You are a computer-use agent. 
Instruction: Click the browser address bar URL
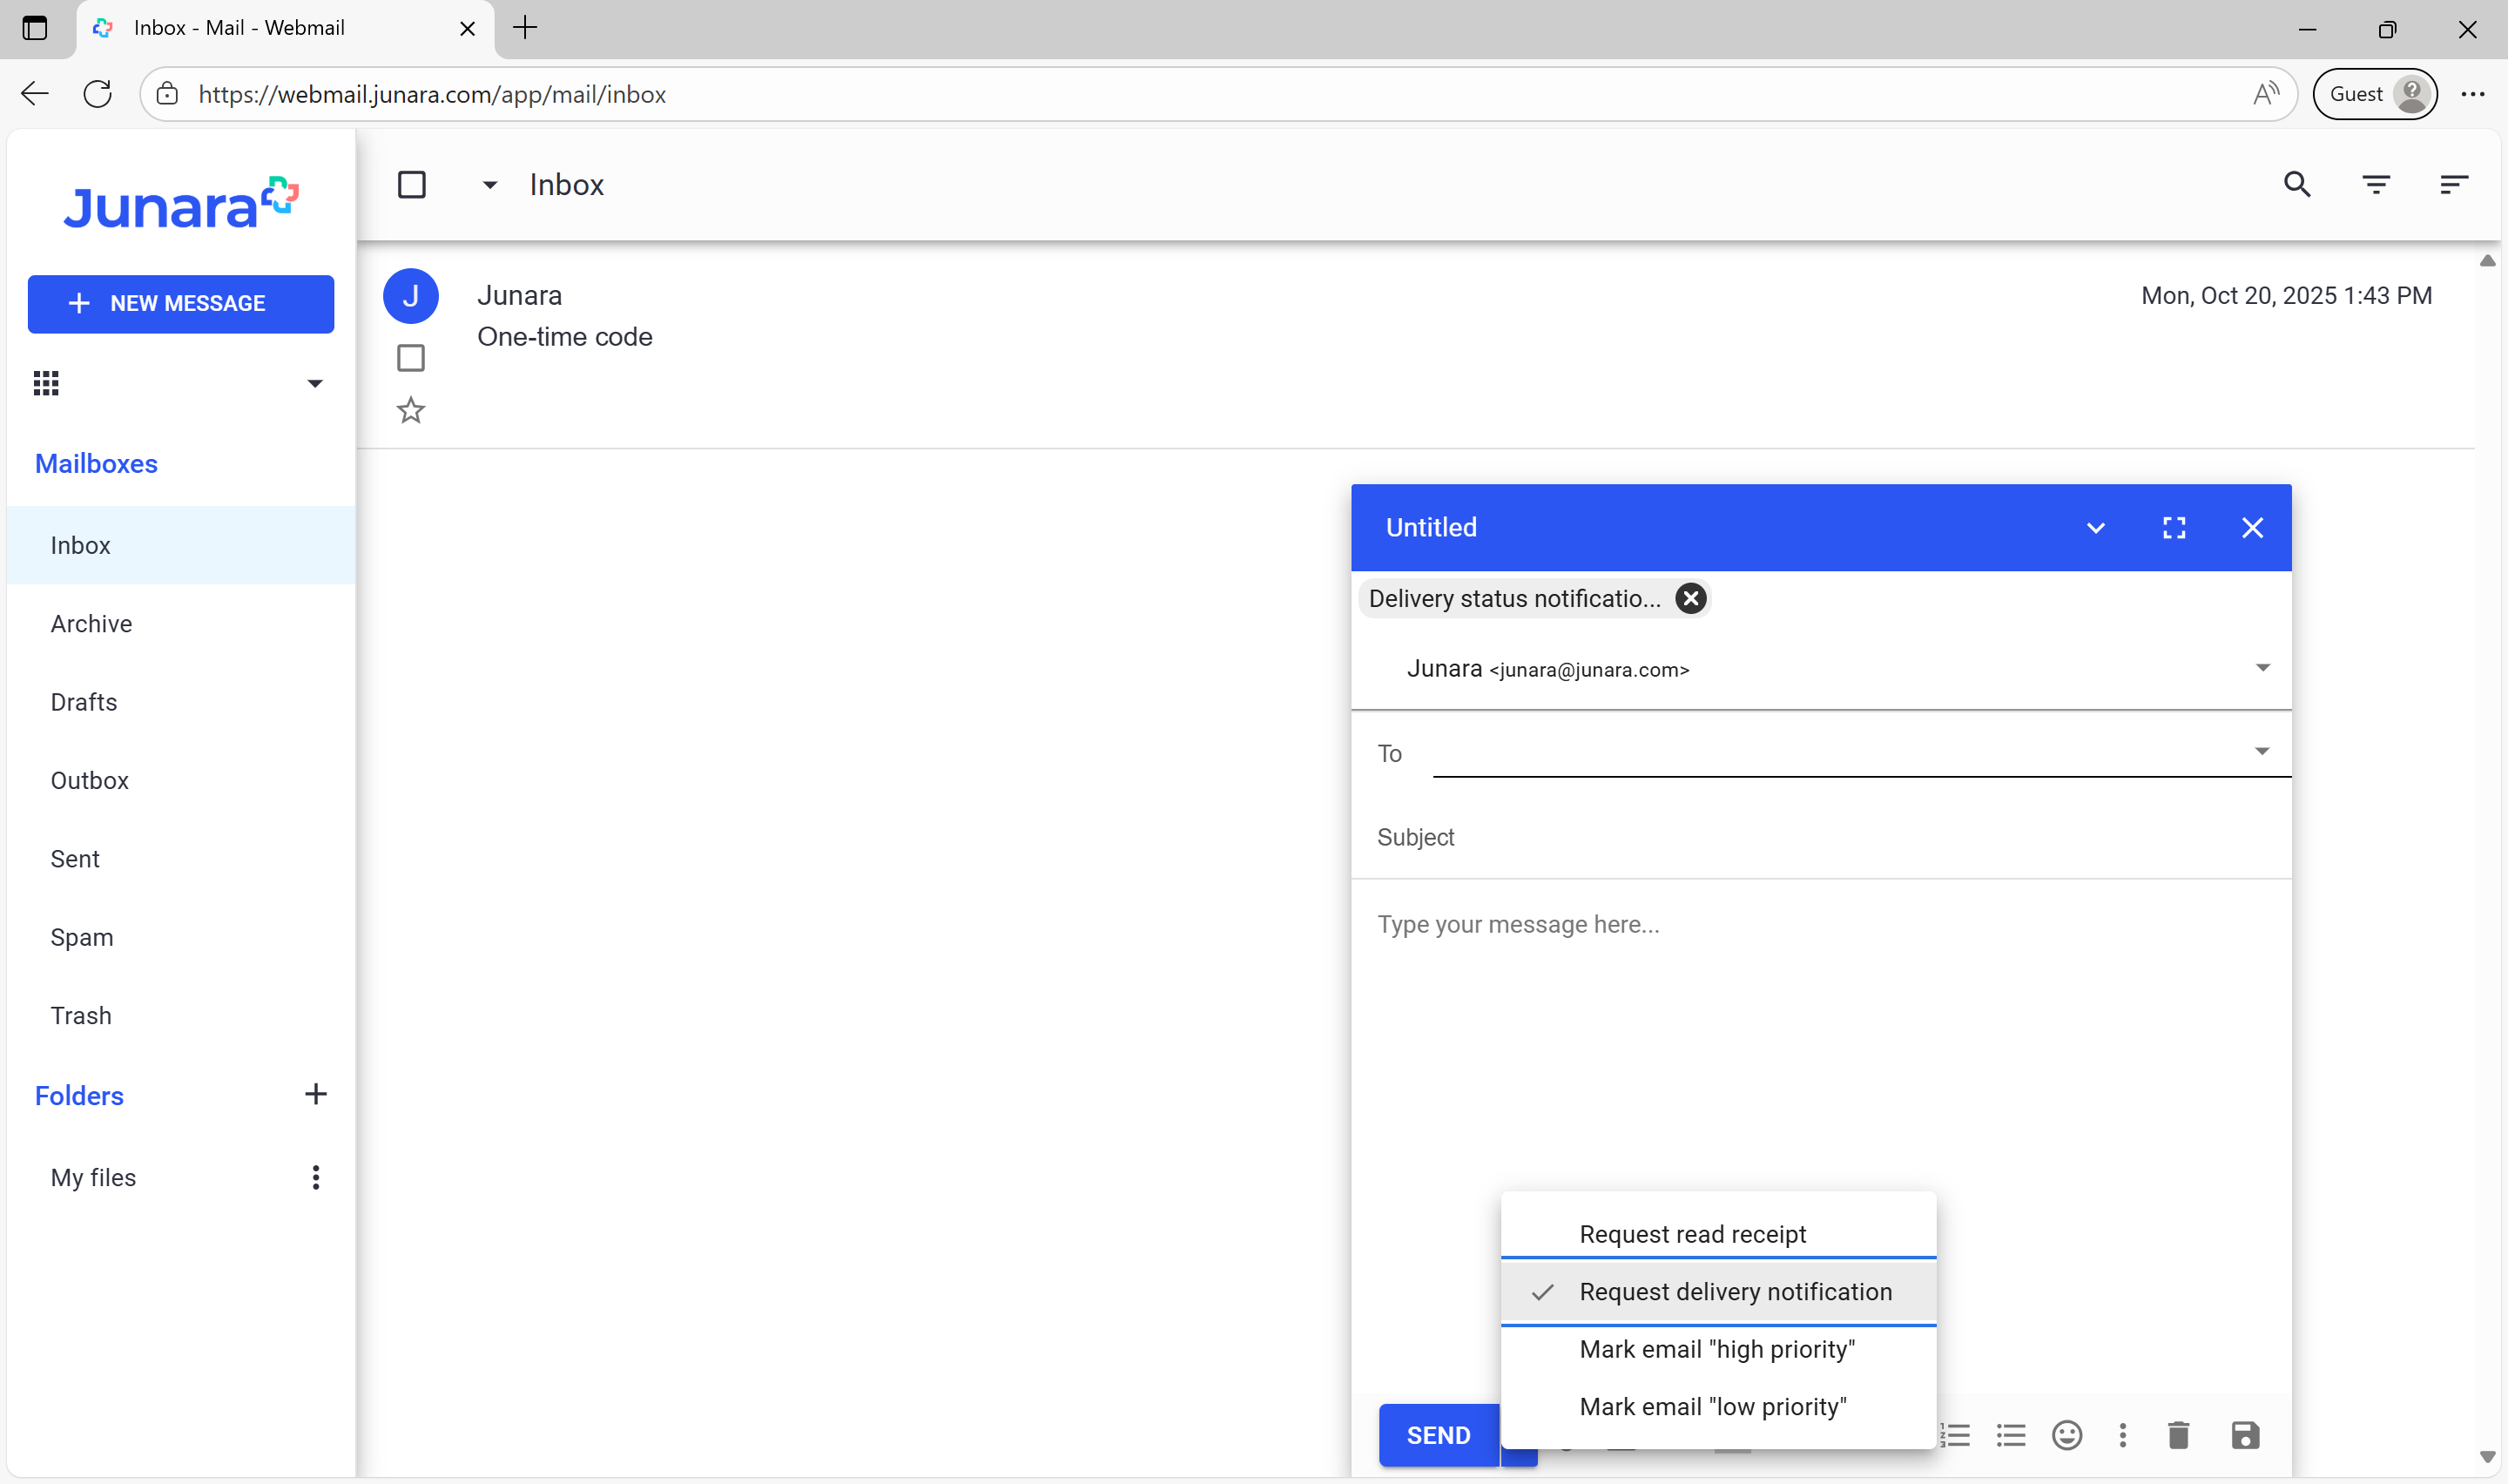tap(432, 94)
